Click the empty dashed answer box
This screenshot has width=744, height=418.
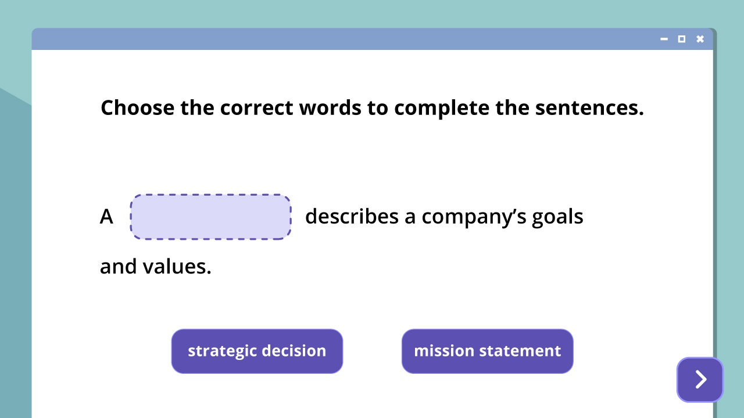click(210, 217)
